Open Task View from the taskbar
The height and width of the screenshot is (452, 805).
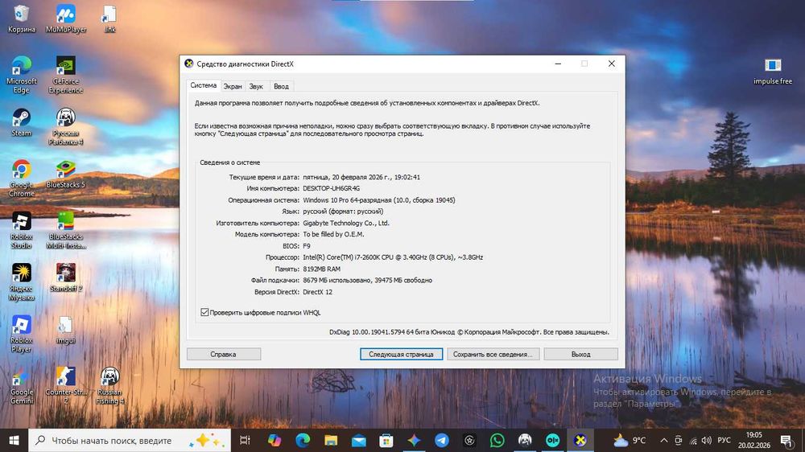[245, 440]
